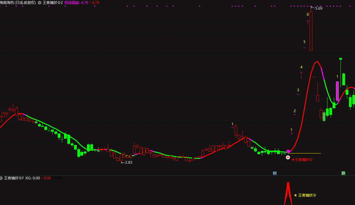Click the yellow number 6 count marker
The image size is (355, 205).
308,14
